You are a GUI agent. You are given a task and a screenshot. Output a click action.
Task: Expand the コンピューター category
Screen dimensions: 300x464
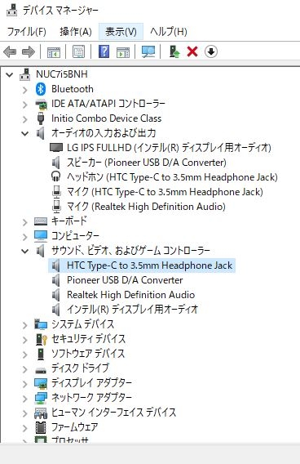(25, 237)
